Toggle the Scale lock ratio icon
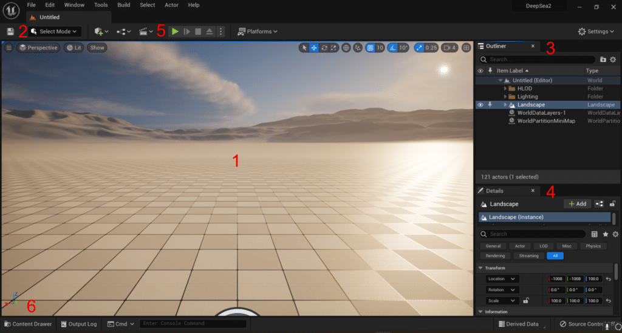 526,300
